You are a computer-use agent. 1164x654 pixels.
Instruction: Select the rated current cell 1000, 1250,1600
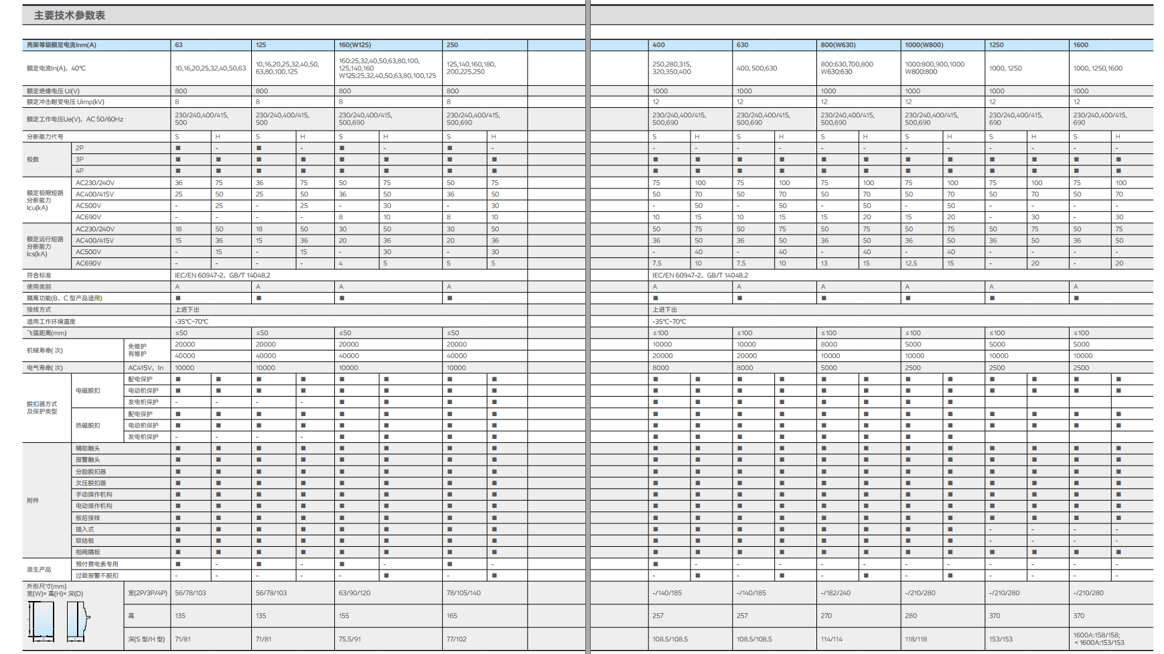[1098, 68]
